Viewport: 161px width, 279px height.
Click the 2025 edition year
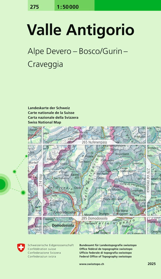click(152, 264)
